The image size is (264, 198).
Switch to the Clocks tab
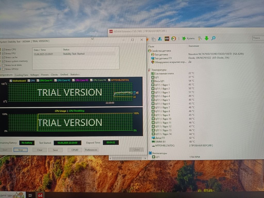tap(54, 75)
